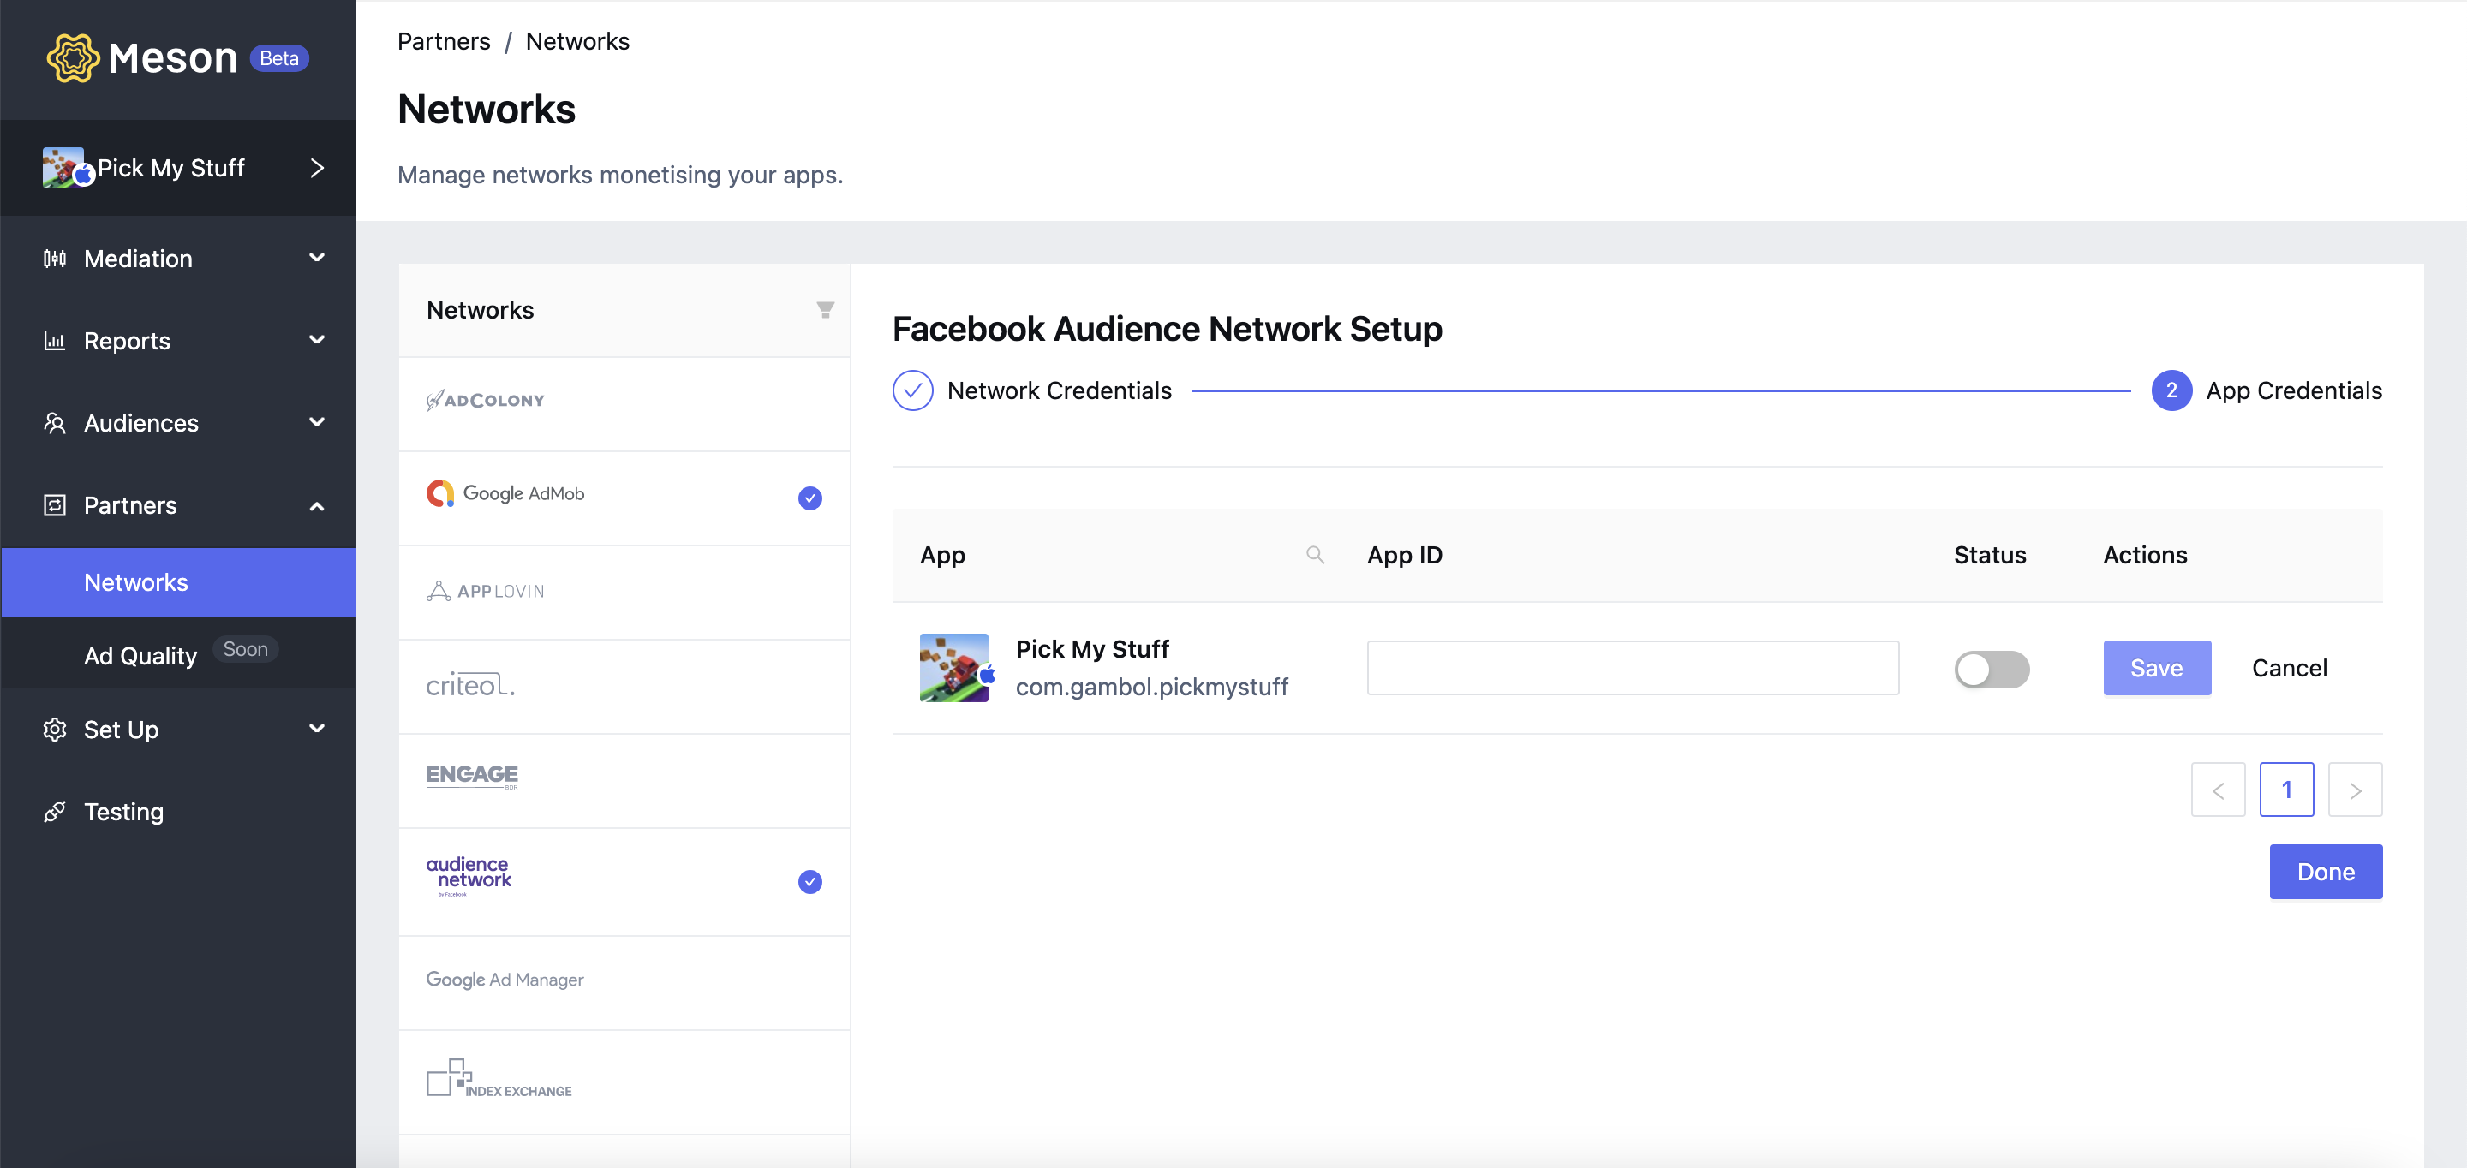Click the Soon badge beside Ad Quality
The height and width of the screenshot is (1168, 2467).
tap(245, 649)
